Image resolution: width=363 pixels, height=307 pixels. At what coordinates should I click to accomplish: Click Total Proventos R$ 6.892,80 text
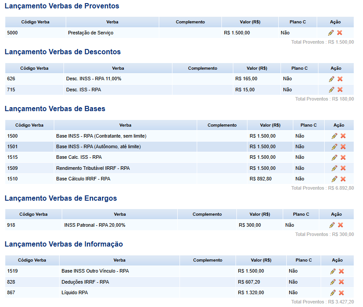pos(322,188)
